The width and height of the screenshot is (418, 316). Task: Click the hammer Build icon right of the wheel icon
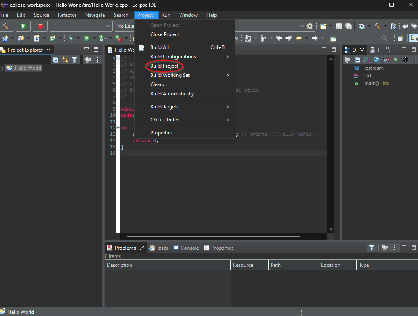click(x=377, y=26)
